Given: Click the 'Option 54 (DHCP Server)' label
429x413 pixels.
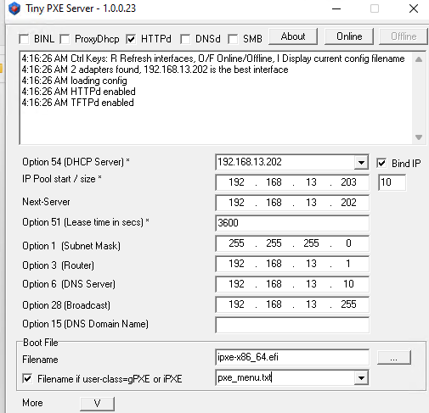Looking at the screenshot, I should (x=76, y=162).
